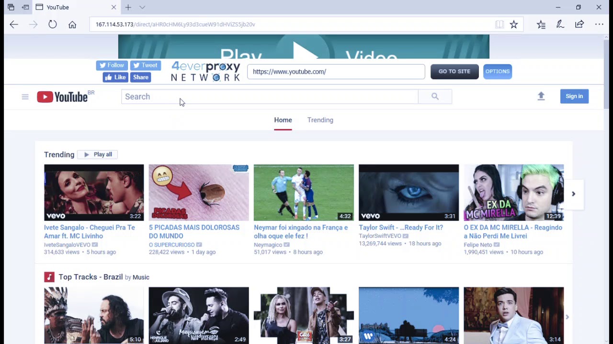Screen dimensions: 613x344
Task: Show next Top Tracks arrow
Action: 567,317
